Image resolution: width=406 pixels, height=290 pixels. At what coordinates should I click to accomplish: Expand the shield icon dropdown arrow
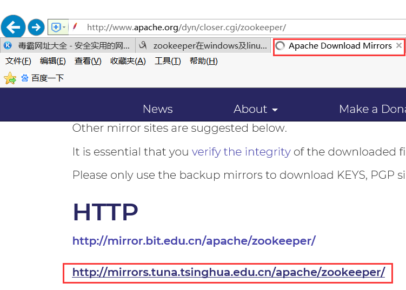pyautogui.click(x=64, y=27)
